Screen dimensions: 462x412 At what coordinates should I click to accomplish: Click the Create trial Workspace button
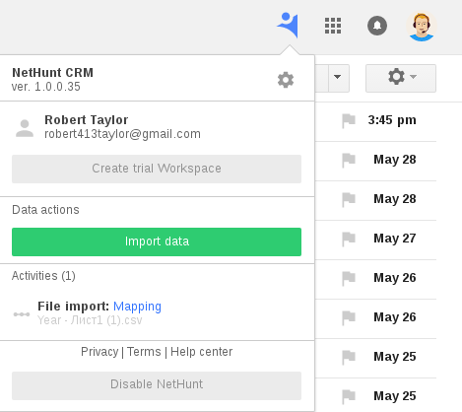coord(157,169)
